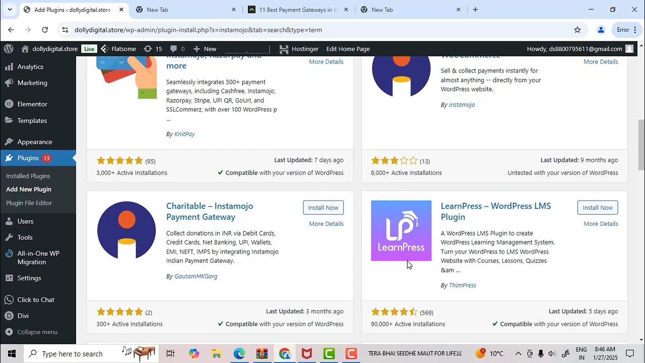Open a new browser tab
Screen dimensions: 645x363
(475, 10)
